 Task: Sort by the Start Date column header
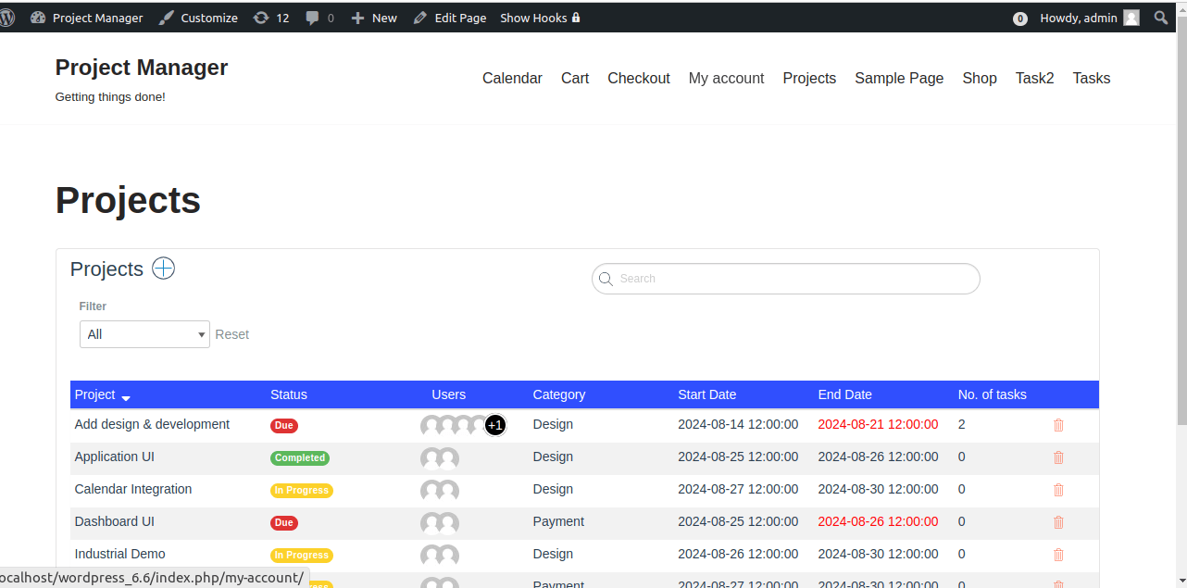707,394
